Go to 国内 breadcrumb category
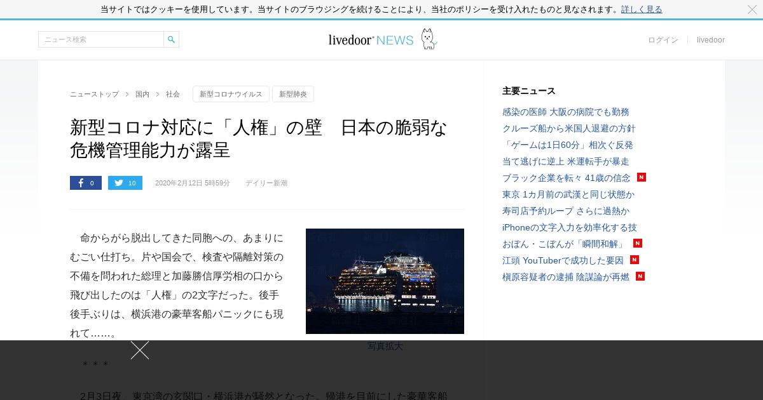The height and width of the screenshot is (400, 763). coord(142,94)
